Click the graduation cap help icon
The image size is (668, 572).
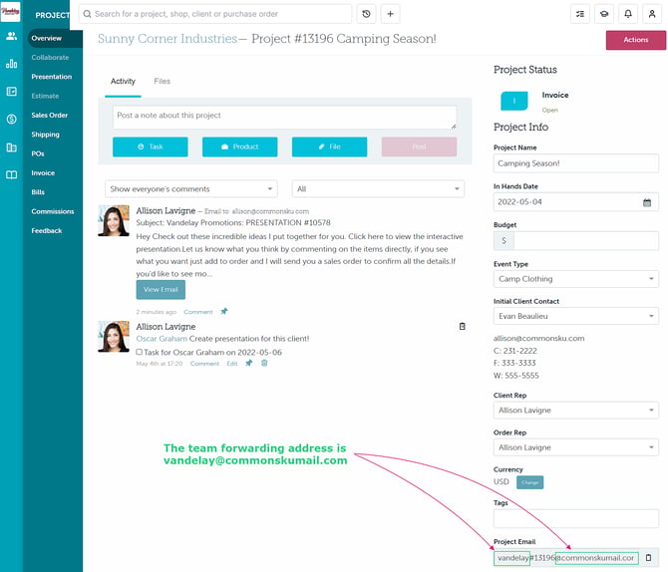coord(604,14)
